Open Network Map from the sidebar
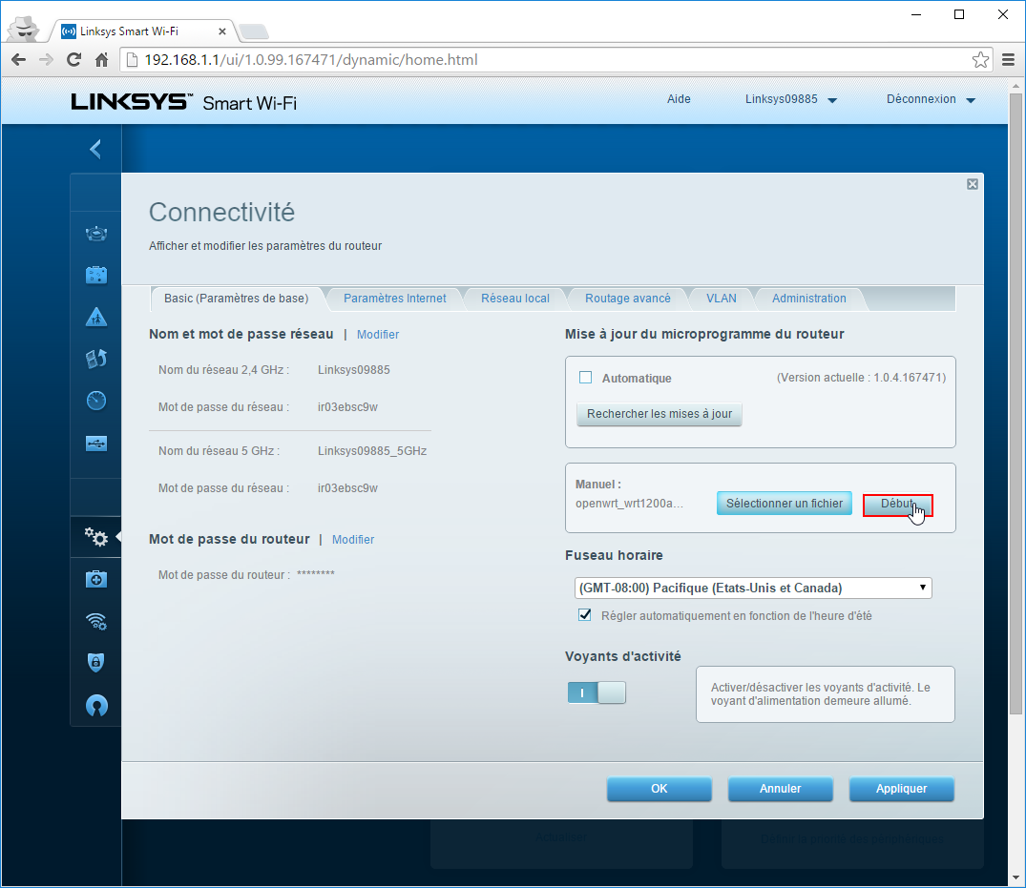The width and height of the screenshot is (1026, 888). click(x=96, y=234)
